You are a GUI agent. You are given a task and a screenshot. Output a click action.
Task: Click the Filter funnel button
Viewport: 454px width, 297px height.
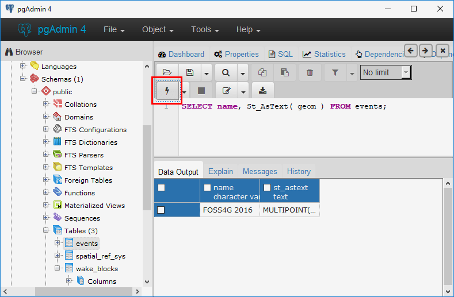335,72
